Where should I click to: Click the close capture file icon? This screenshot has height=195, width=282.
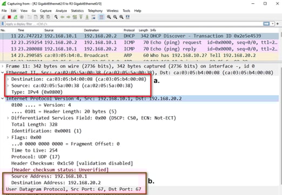[42, 17]
